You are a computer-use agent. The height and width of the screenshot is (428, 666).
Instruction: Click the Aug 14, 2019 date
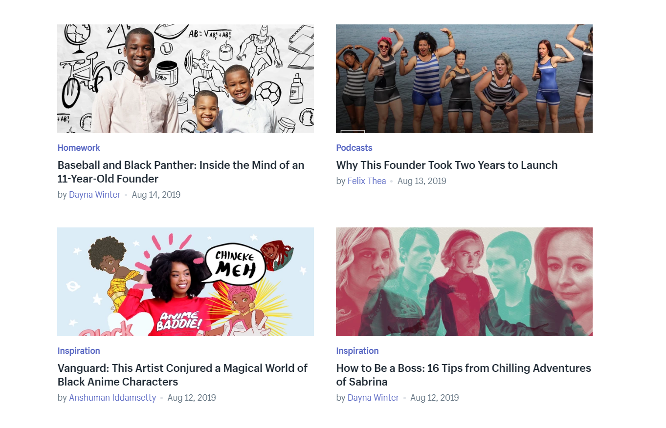pos(156,195)
